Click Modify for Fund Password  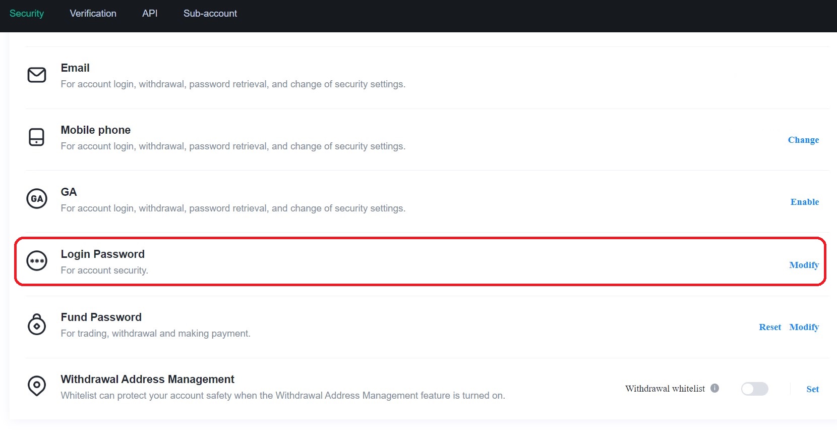pos(804,327)
